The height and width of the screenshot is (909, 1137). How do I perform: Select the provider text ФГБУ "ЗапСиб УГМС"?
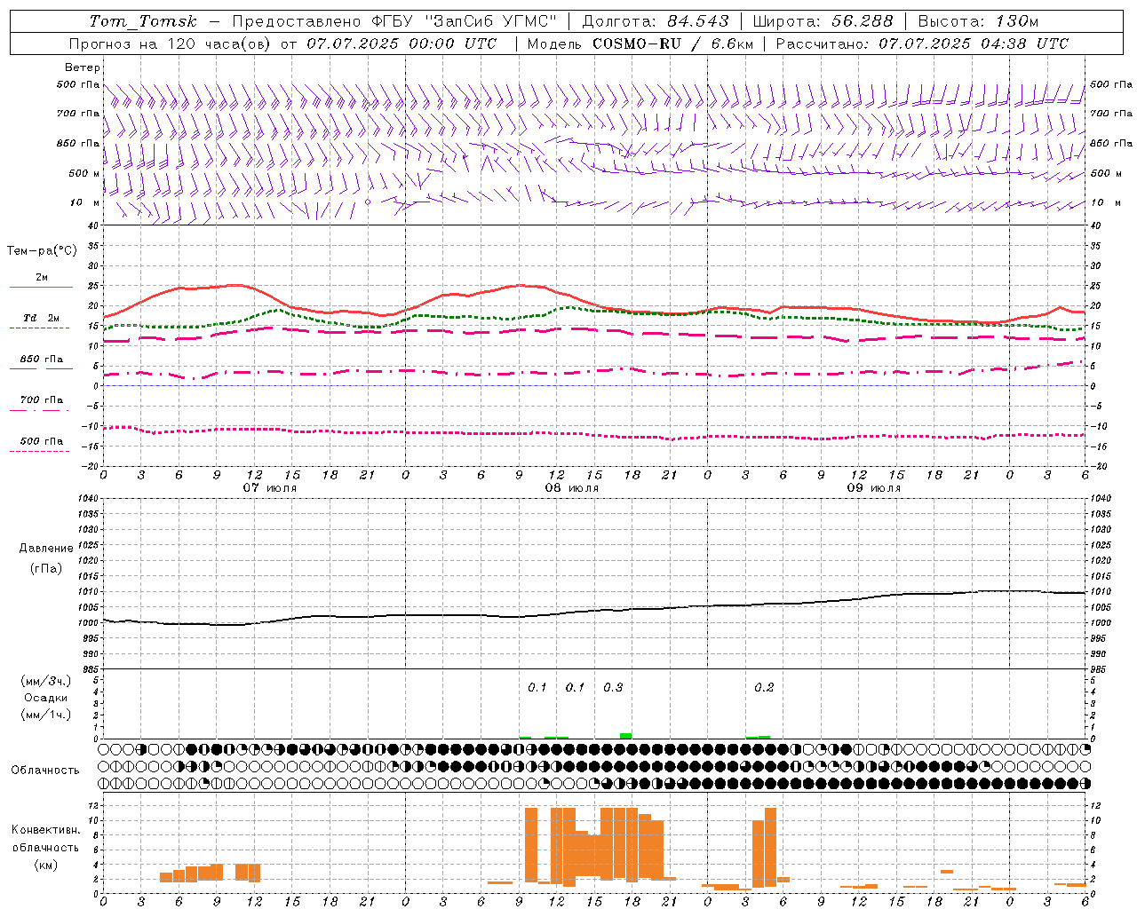point(465,21)
